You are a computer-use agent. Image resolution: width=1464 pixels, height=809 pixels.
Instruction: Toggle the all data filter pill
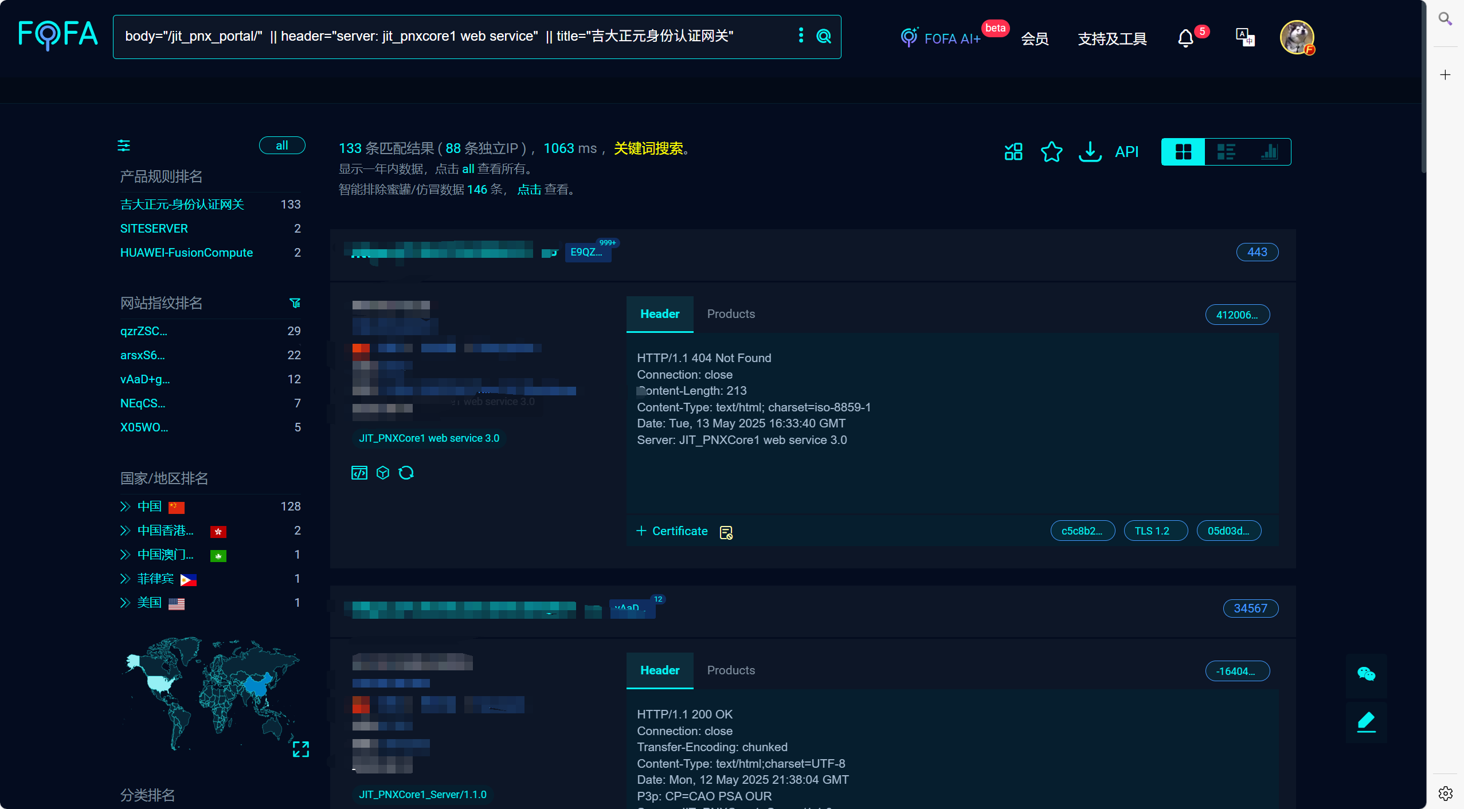(x=282, y=146)
